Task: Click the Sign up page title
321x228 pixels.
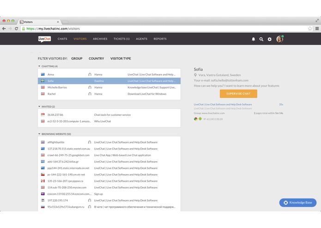Action: (98, 194)
